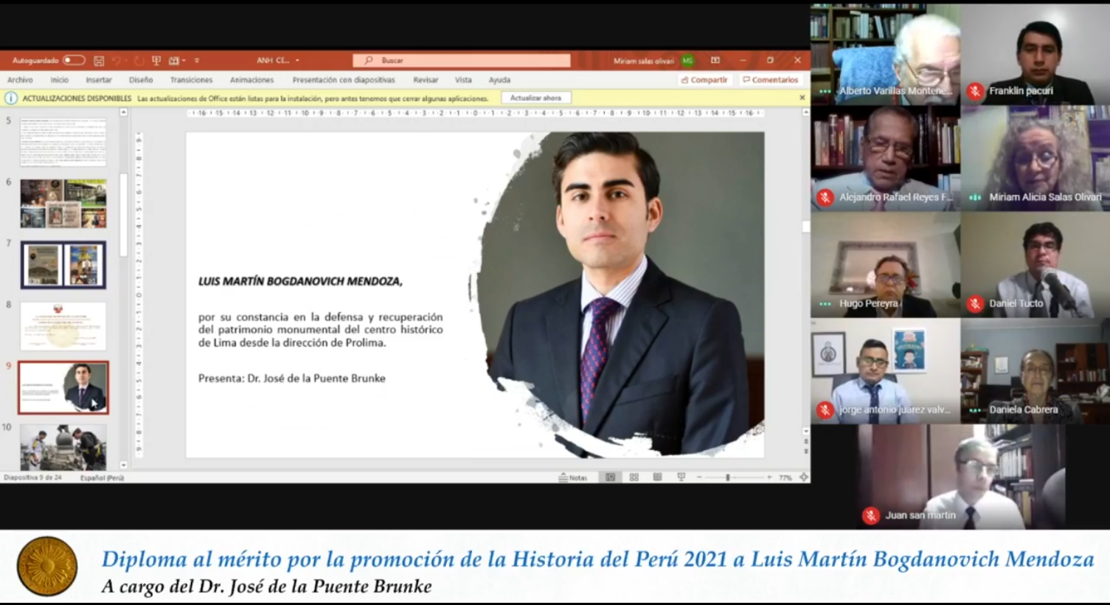Image resolution: width=1110 pixels, height=605 pixels.
Task: Toggle the Notas pane
Action: coord(573,477)
